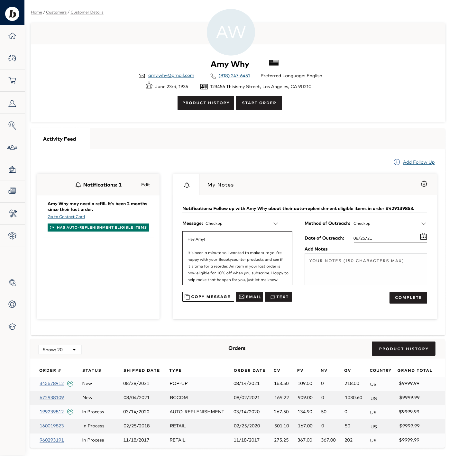The image size is (458, 456).
Task: Expand the Method of Outreach dropdown
Action: pos(390,223)
